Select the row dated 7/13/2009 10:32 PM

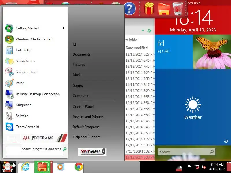point(140,151)
